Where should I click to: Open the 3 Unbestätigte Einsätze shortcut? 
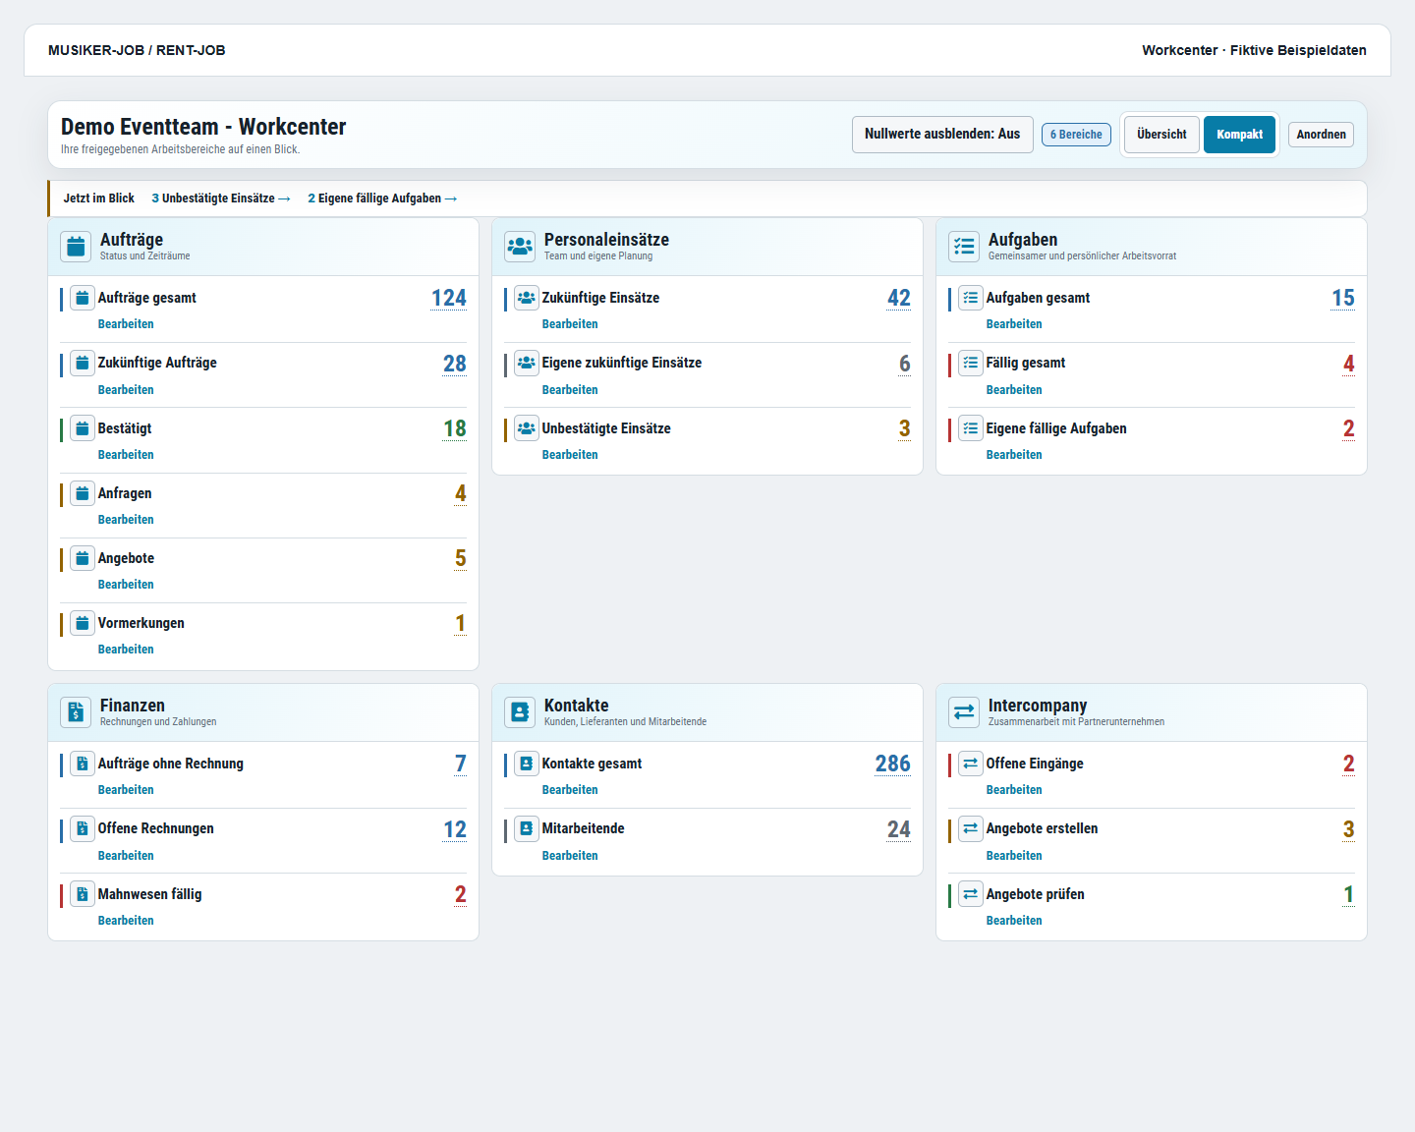221,198
